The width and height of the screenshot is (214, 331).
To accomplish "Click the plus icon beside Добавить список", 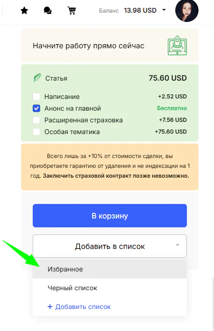I will [50, 307].
